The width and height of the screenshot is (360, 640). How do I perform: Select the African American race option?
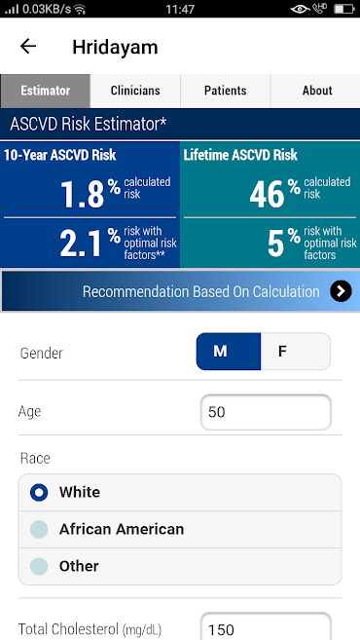point(180,529)
